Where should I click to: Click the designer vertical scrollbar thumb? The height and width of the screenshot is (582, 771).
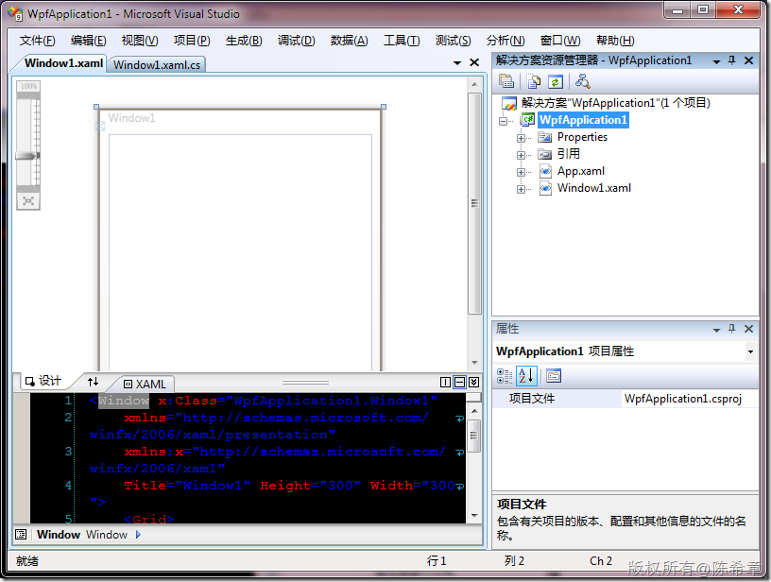474,203
